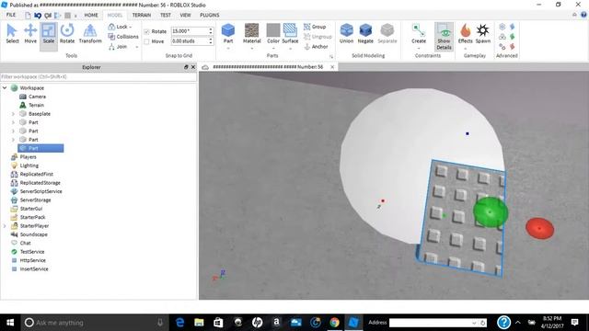The height and width of the screenshot is (331, 589).
Task: Open Windows Start menu
Action: coord(10,323)
